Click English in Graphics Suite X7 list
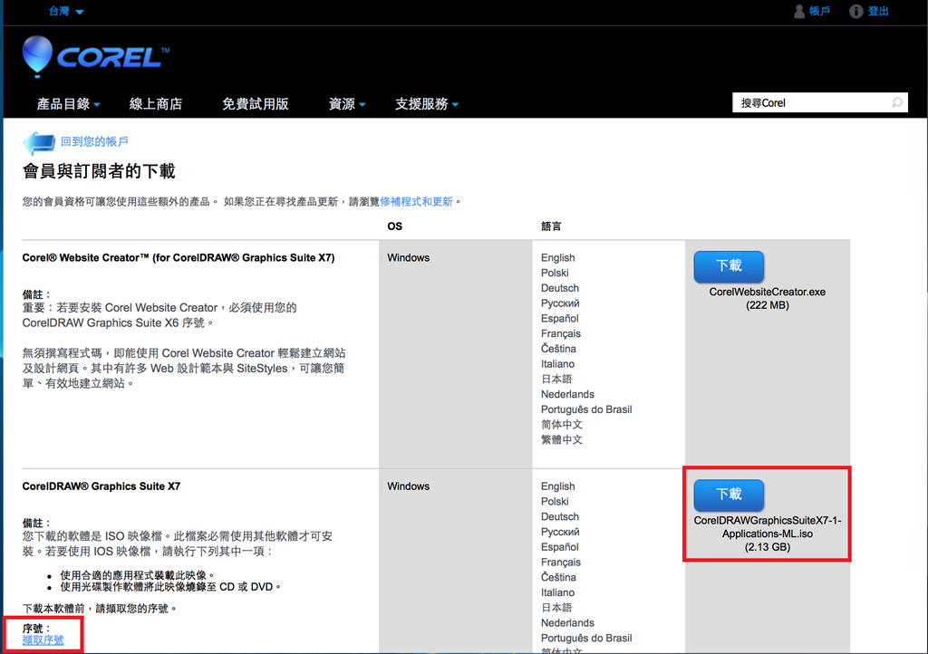This screenshot has height=654, width=928. pyautogui.click(x=557, y=486)
